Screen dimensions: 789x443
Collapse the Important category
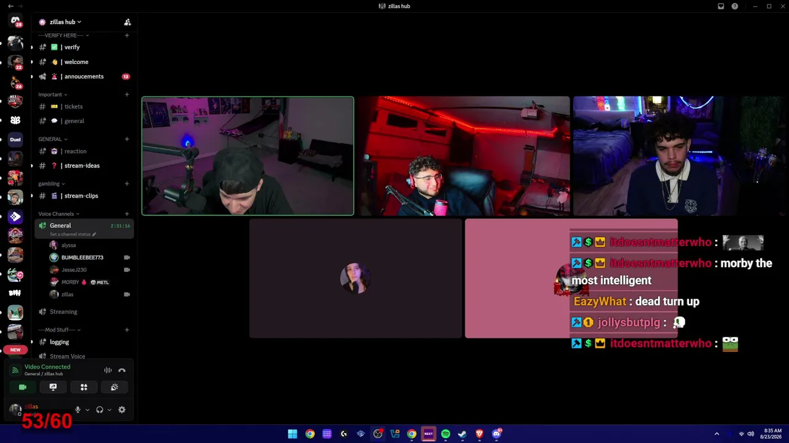(53, 95)
